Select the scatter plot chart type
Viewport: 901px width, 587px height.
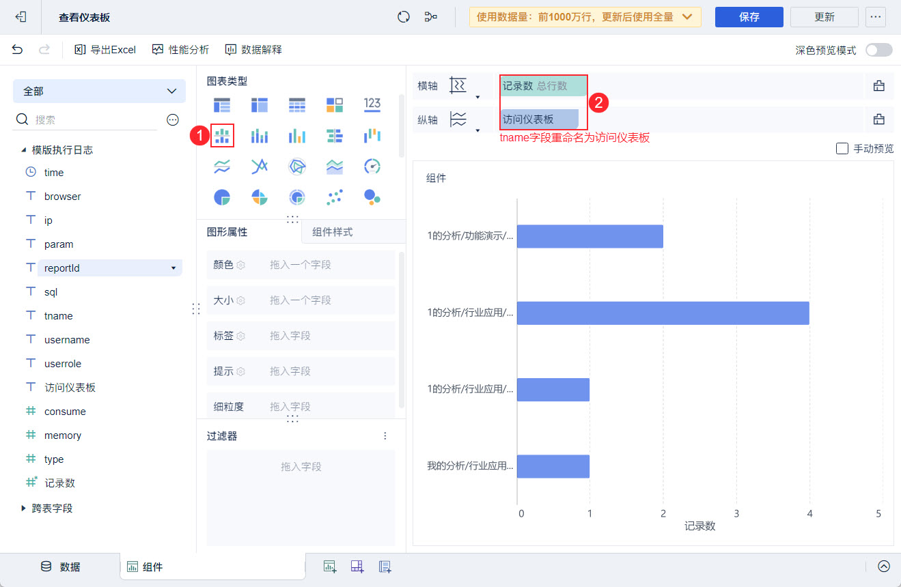(x=335, y=197)
